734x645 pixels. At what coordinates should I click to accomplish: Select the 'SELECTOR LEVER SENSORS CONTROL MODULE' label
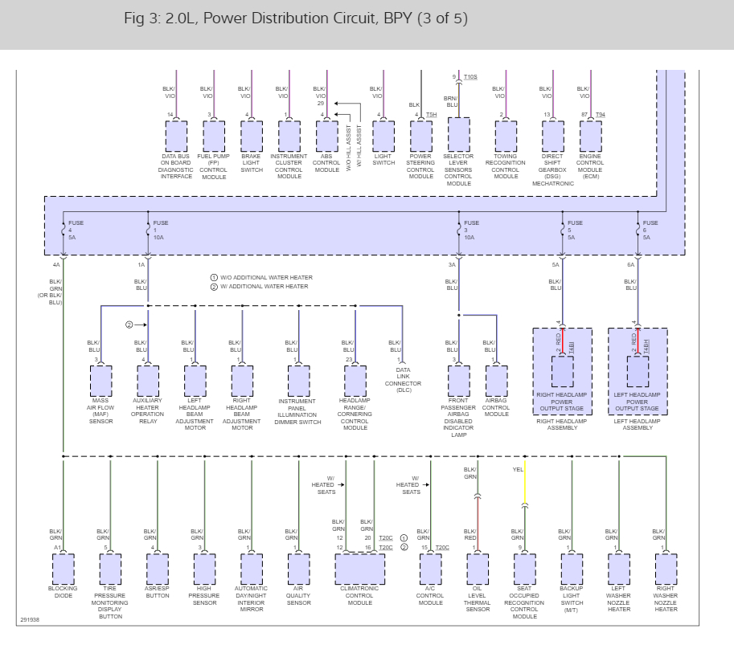tap(458, 169)
